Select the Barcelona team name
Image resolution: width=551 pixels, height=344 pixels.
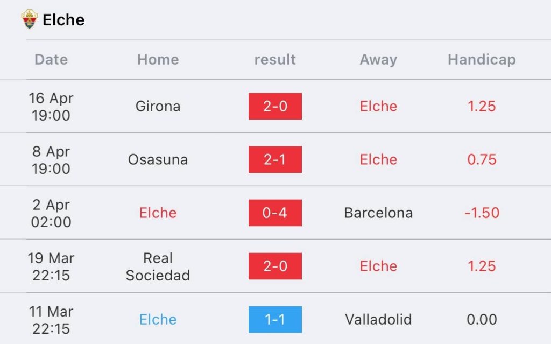pyautogui.click(x=378, y=213)
